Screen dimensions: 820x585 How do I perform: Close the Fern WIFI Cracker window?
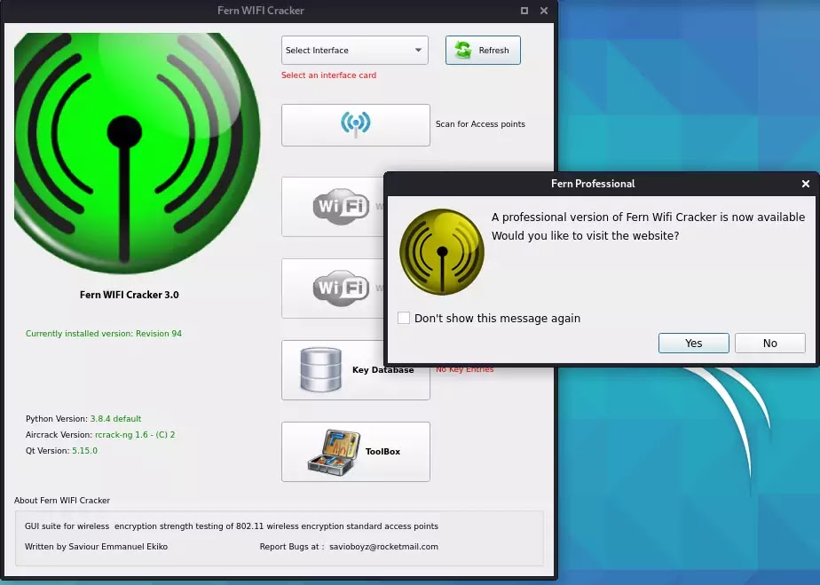(x=544, y=11)
